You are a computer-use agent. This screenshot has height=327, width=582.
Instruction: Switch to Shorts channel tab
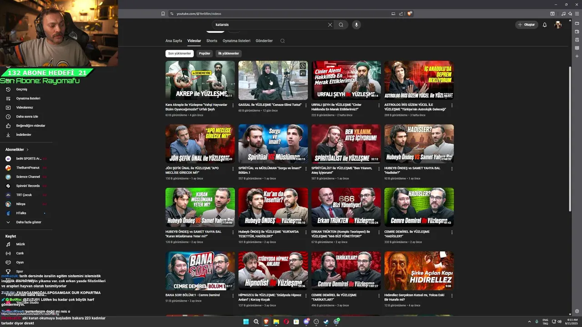pos(212,41)
